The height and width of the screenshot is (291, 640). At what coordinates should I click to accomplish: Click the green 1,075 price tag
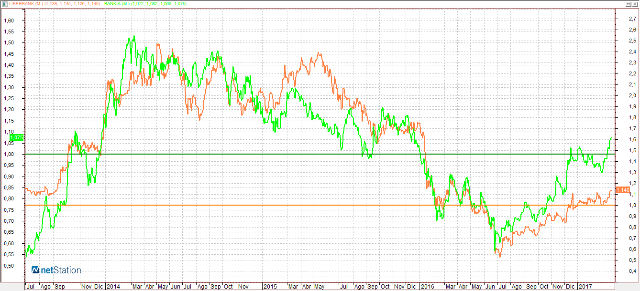pyautogui.click(x=16, y=137)
